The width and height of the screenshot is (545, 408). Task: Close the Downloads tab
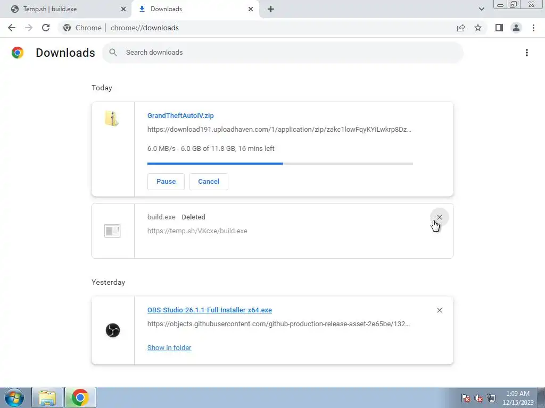251,9
